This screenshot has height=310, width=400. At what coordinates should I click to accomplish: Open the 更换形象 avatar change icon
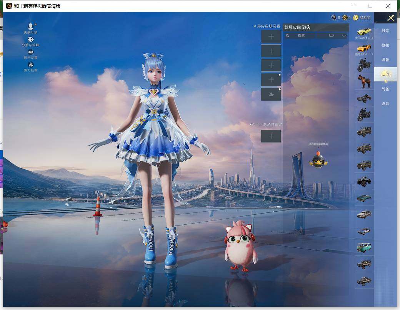[31, 27]
